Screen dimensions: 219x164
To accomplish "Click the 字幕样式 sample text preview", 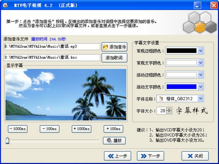I will (192, 111).
